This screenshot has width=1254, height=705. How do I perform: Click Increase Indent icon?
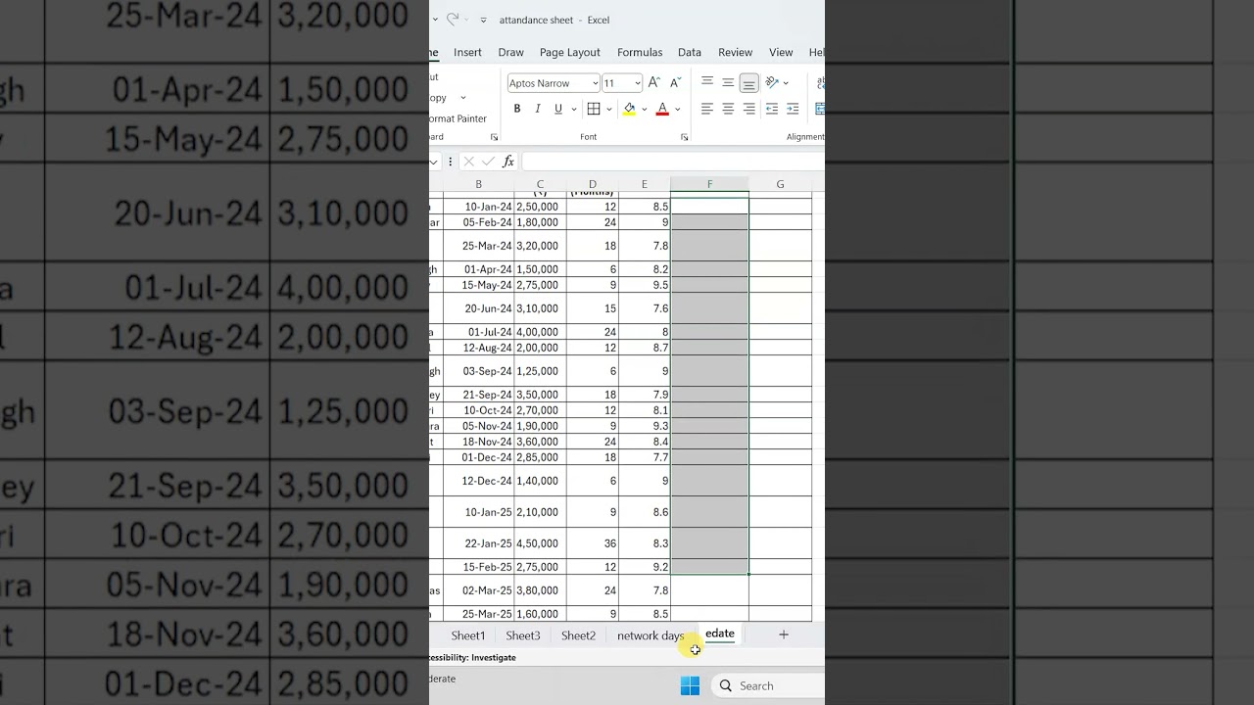(793, 109)
